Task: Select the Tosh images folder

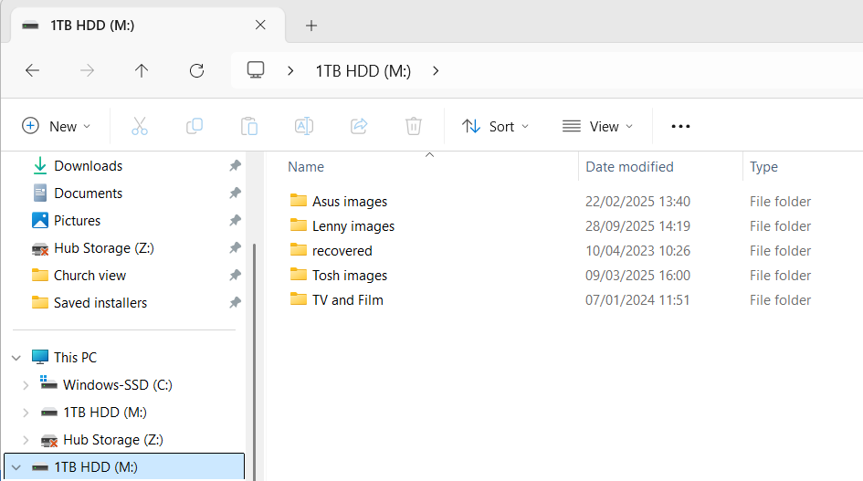Action: [x=350, y=275]
